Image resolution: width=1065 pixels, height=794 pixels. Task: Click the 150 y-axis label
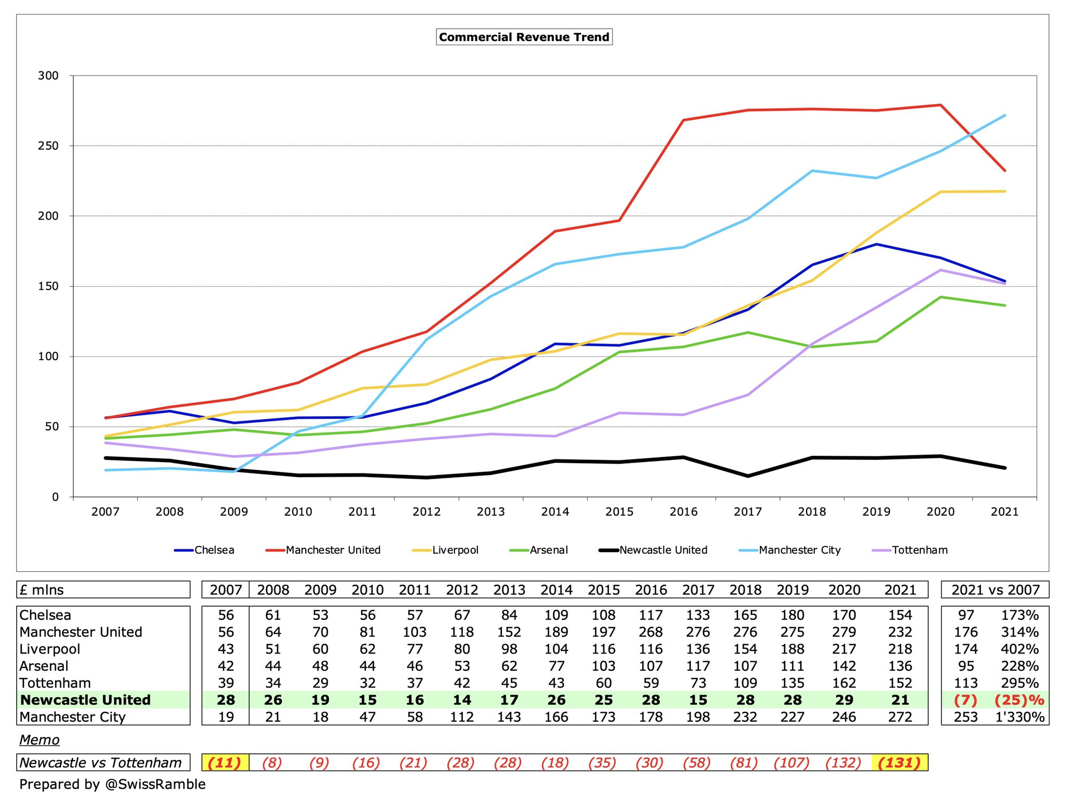[48, 286]
